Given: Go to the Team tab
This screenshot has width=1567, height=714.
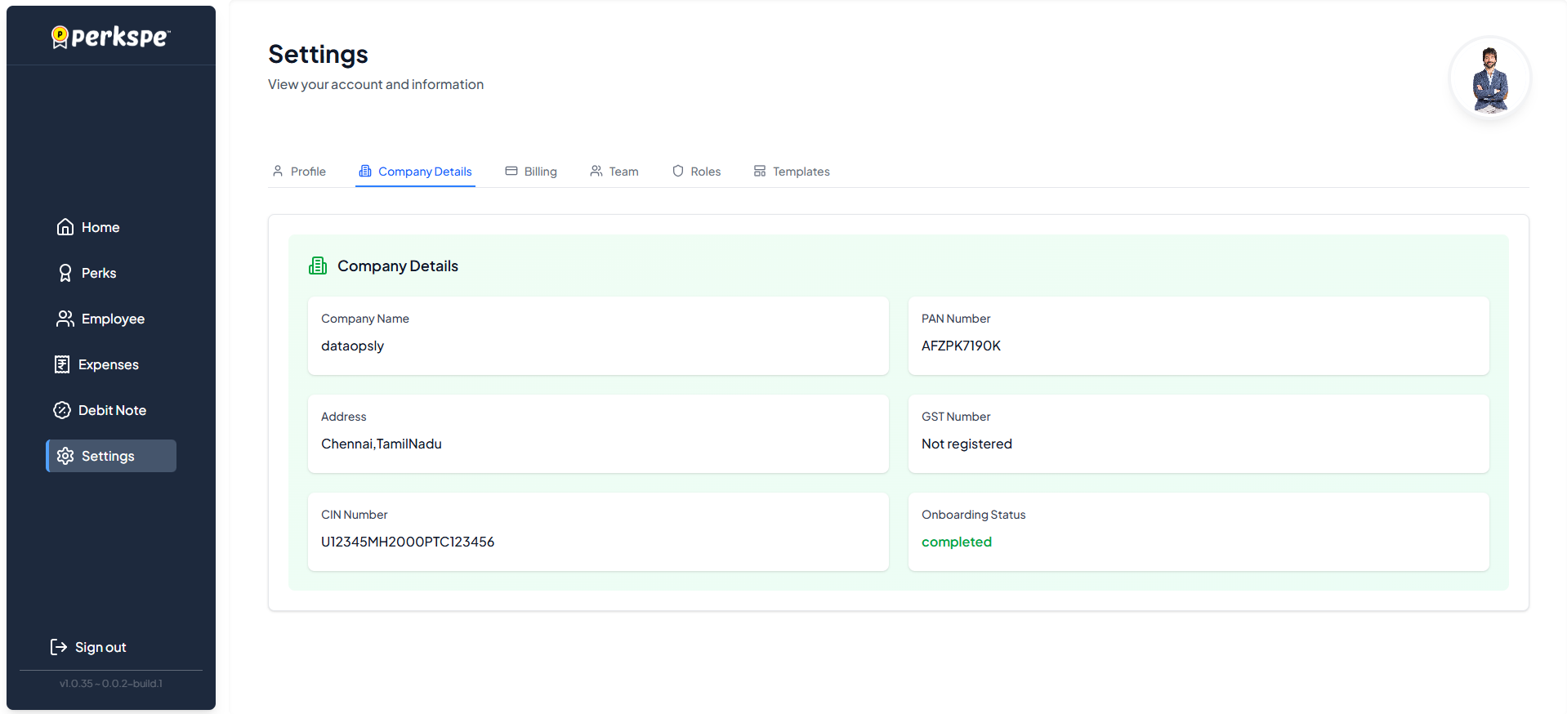Looking at the screenshot, I should coord(614,172).
